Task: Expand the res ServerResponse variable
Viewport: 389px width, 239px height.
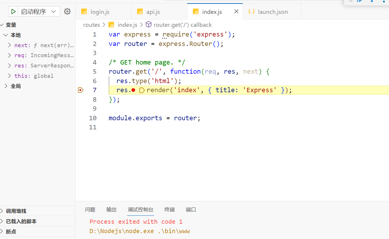Action: tap(9, 65)
